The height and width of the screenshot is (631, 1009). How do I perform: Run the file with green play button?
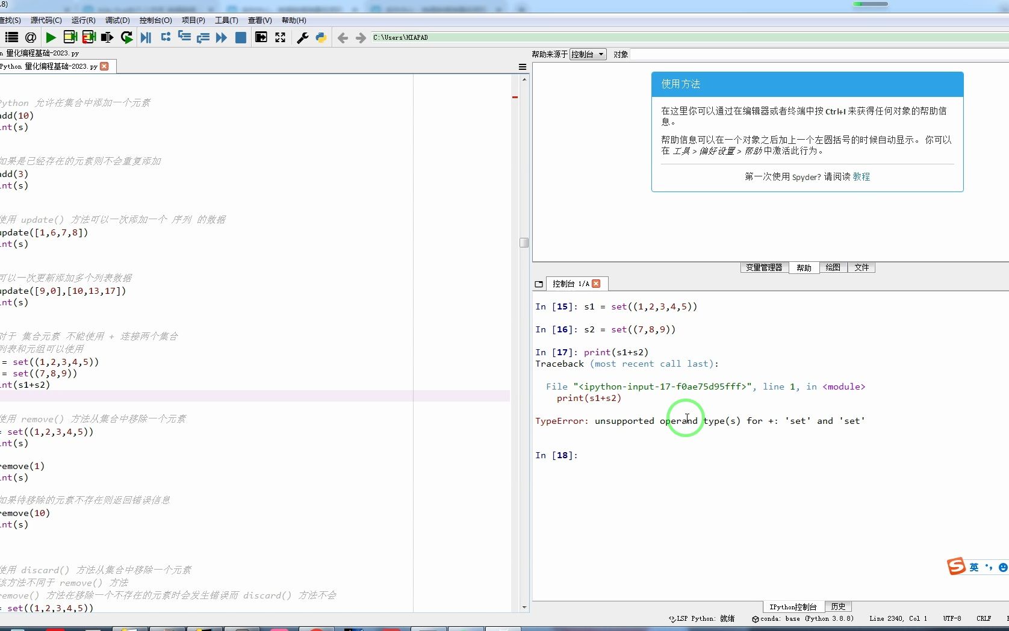(x=51, y=37)
